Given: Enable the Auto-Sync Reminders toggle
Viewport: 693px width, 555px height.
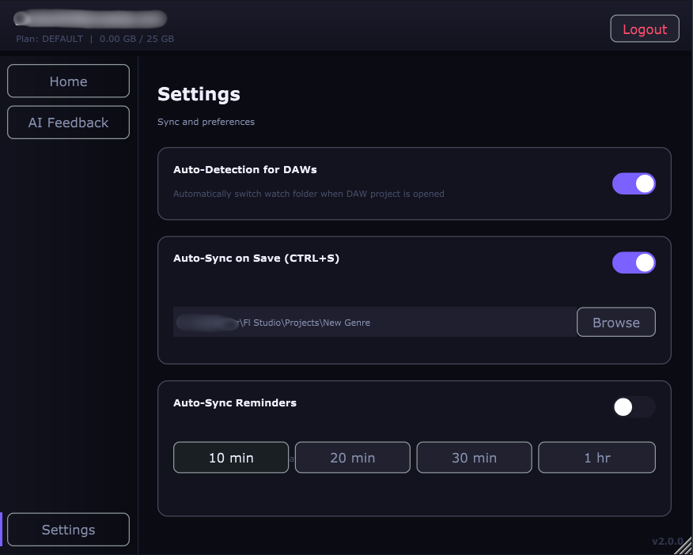Looking at the screenshot, I should [x=634, y=407].
